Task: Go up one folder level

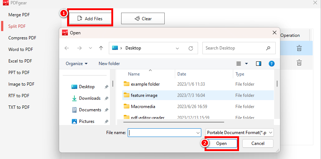Action: click(101, 48)
